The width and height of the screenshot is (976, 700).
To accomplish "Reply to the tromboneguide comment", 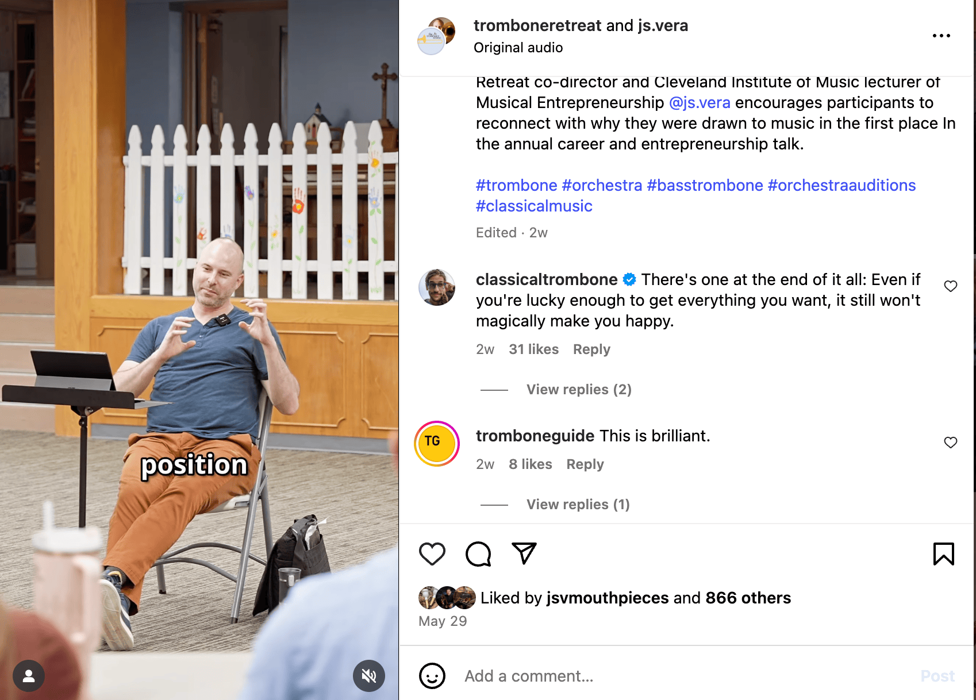I will 585,464.
